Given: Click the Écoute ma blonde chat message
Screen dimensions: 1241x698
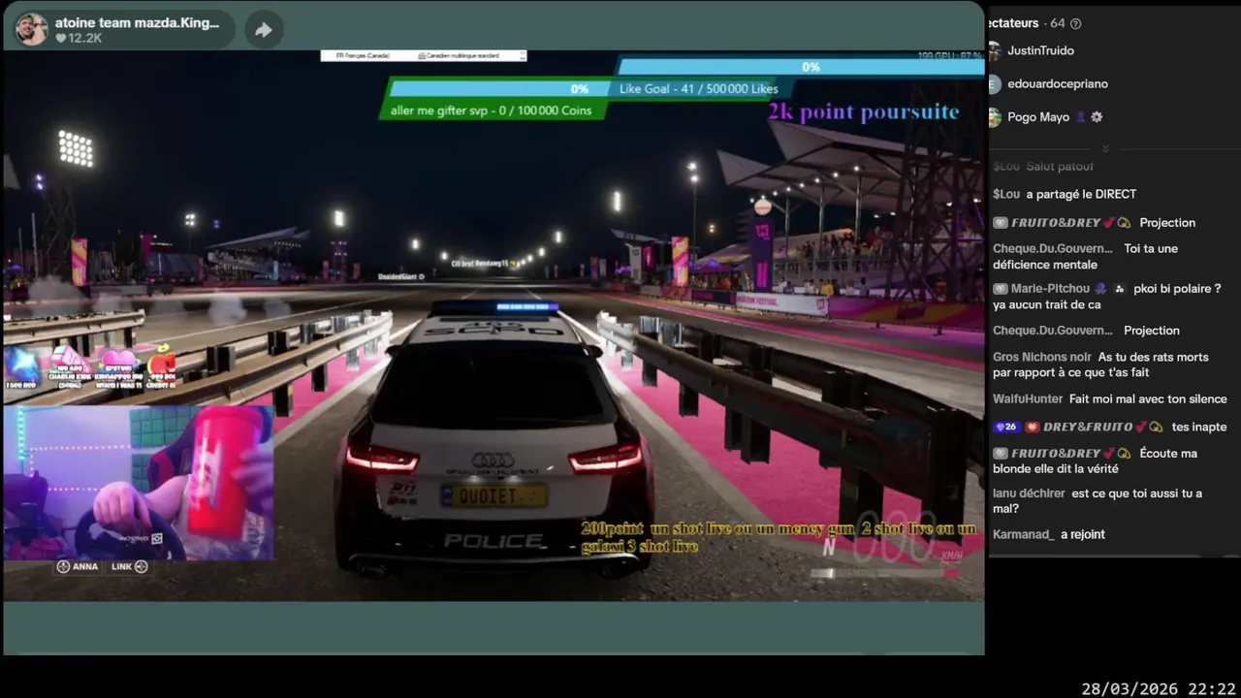Looking at the screenshot, I should 1096,460.
